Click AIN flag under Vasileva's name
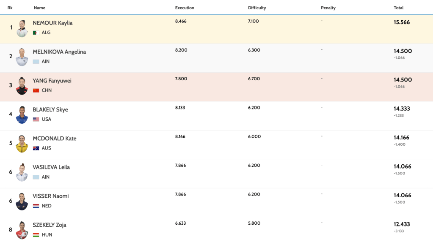This screenshot has height=245, width=433. pyautogui.click(x=36, y=177)
